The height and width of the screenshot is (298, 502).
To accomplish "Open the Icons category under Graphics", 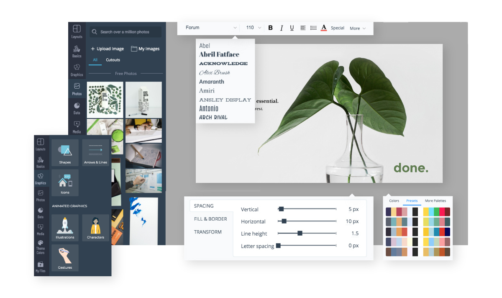I will (65, 183).
